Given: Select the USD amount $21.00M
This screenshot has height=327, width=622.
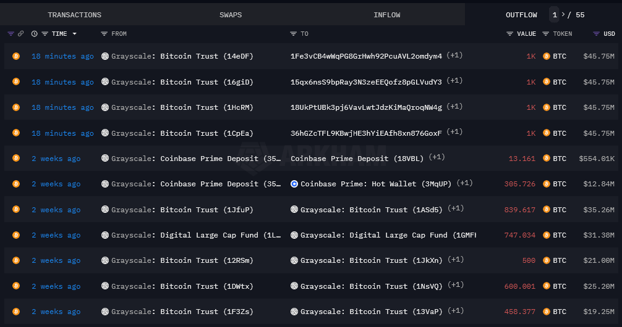Looking at the screenshot, I should 599,260.
